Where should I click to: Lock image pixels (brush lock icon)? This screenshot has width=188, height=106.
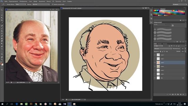tap(162, 52)
